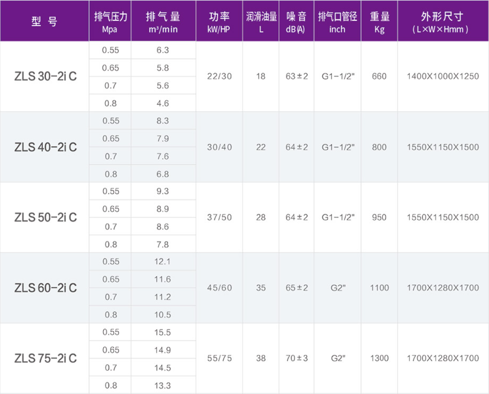This screenshot has height=394, width=489.
Task: Click the 型号 column header
Action: [x=44, y=22]
